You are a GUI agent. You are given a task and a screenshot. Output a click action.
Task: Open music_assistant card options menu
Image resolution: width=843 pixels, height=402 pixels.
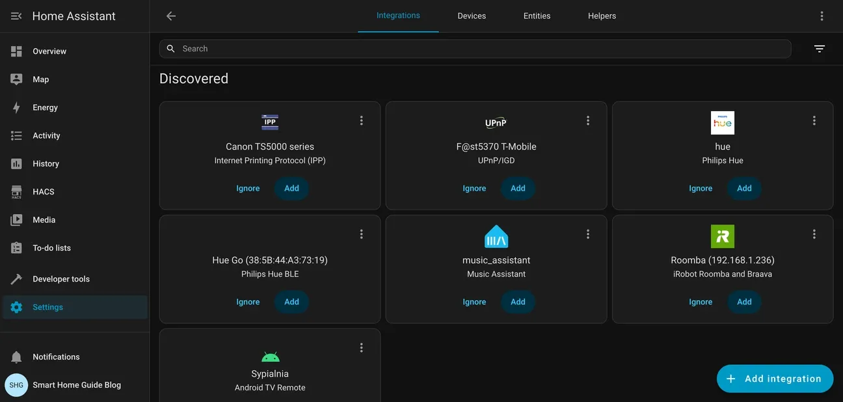point(588,234)
